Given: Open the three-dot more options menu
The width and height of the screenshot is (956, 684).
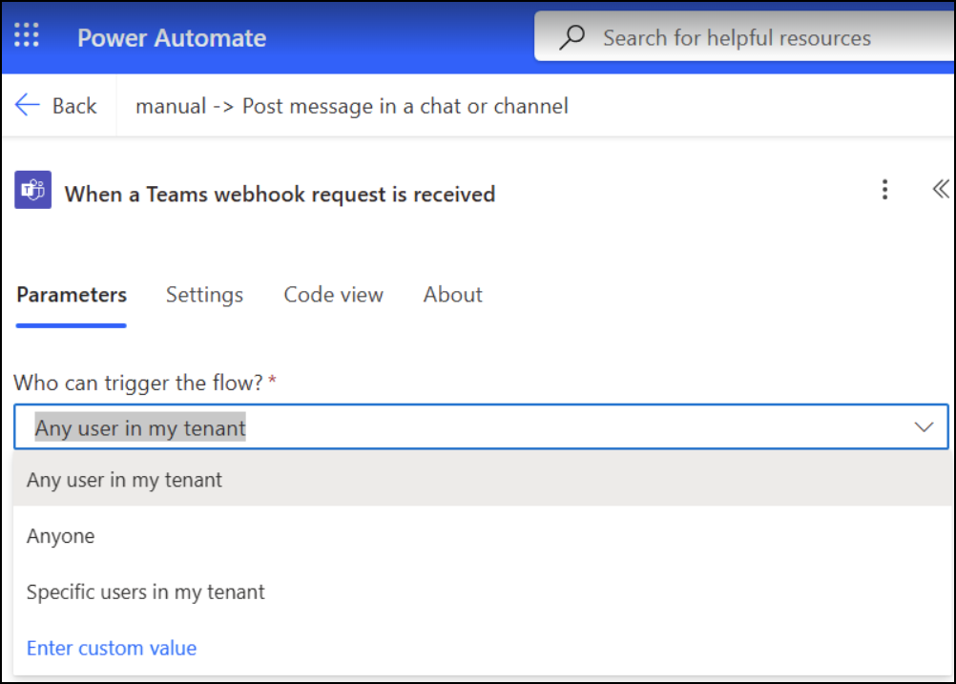Looking at the screenshot, I should tap(884, 190).
